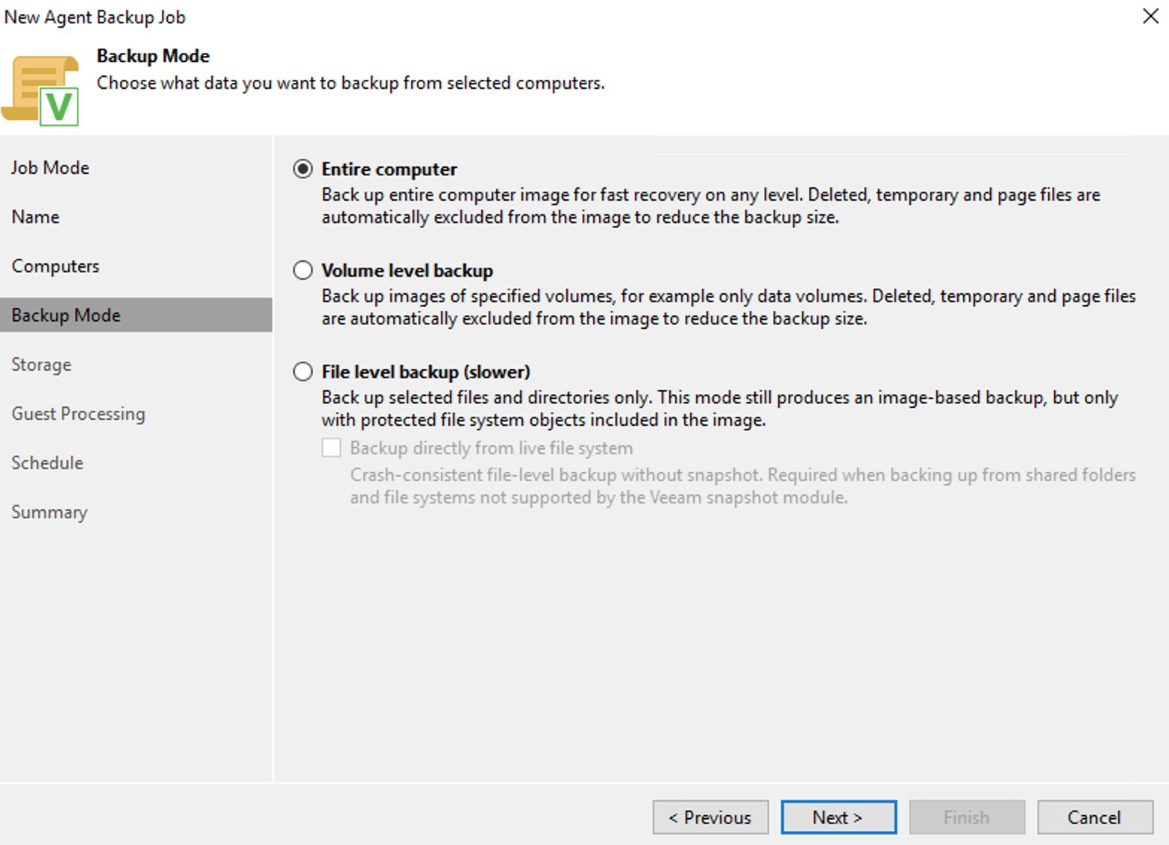Jump to the Storage step
The height and width of the screenshot is (845, 1169).
pyautogui.click(x=41, y=365)
